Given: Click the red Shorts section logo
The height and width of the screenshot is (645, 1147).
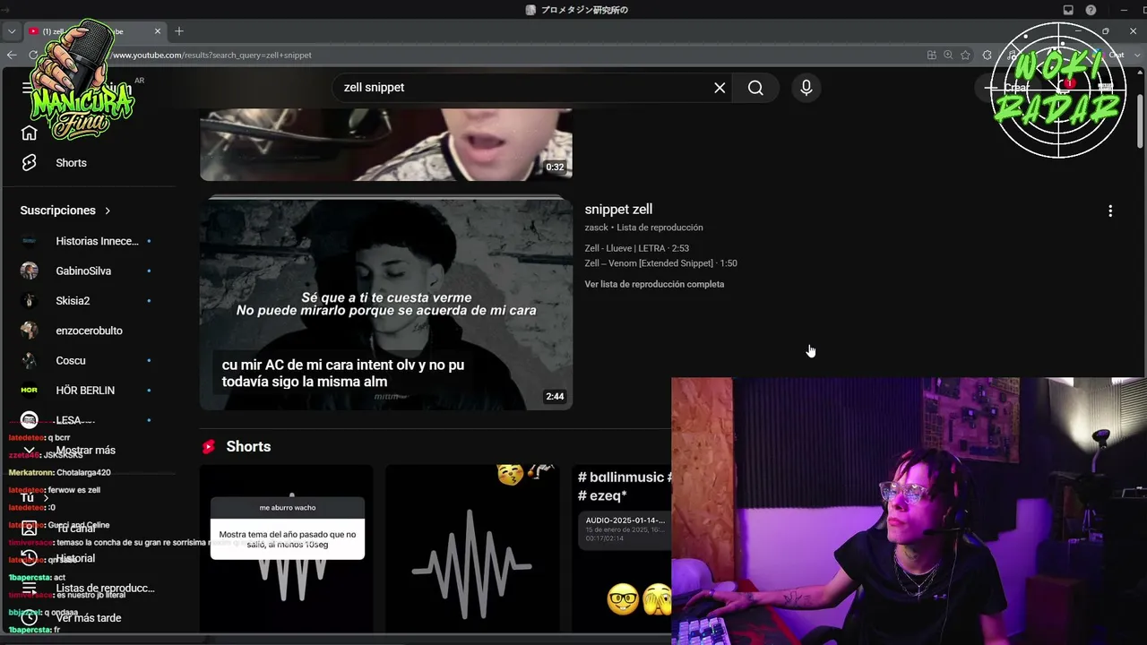Looking at the screenshot, I should (x=209, y=446).
